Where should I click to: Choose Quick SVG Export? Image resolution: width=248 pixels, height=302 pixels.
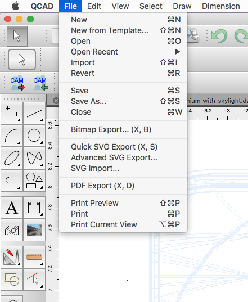point(123,147)
